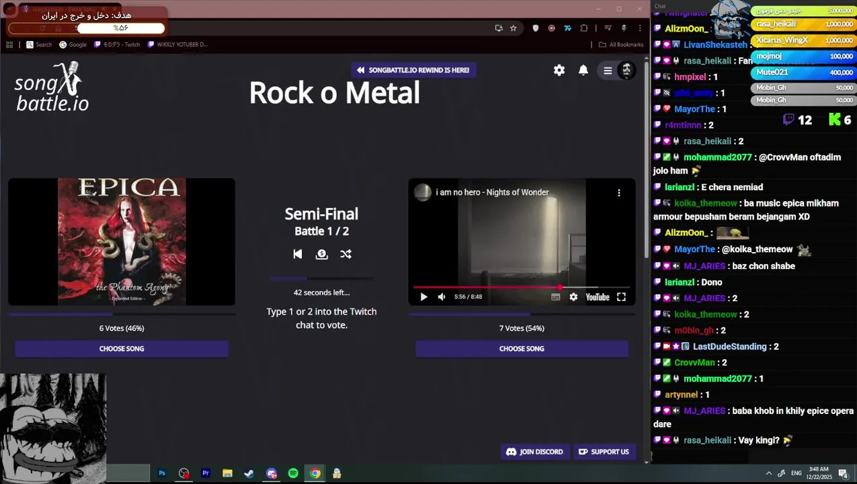Open Spotify from the taskbar
Screen dimensions: 857x484
tap(293, 473)
